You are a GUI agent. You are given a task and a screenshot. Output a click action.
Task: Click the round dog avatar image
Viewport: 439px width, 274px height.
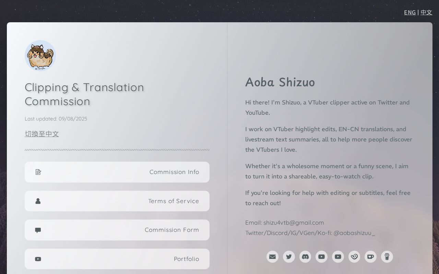[40, 55]
